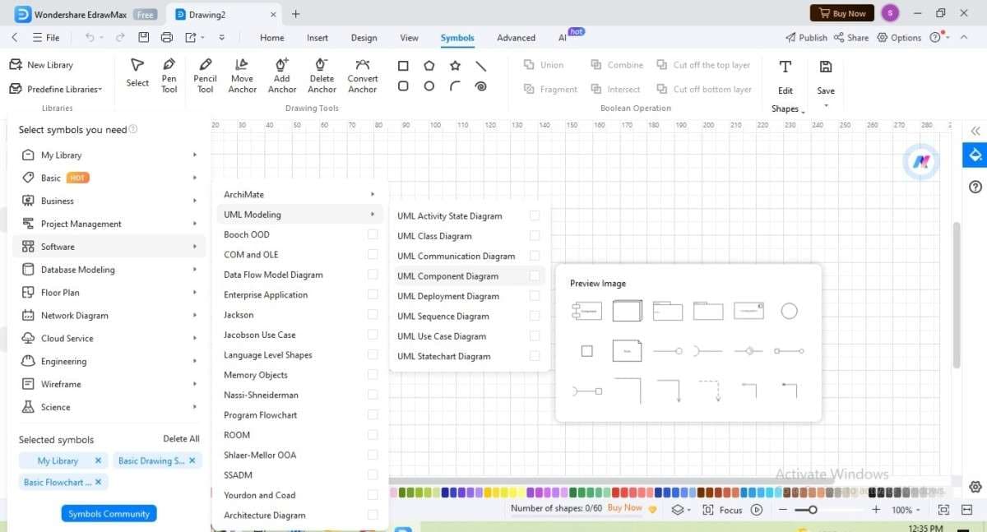Tick the Booch OOD checkbox
This screenshot has width=987, height=532.
[x=373, y=234]
